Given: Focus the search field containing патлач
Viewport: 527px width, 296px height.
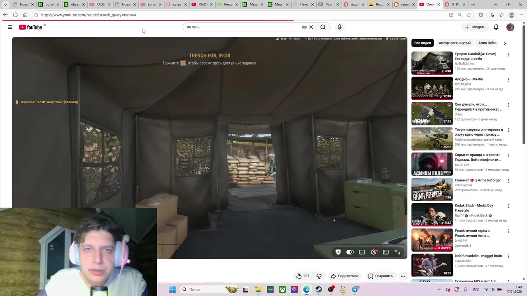Looking at the screenshot, I should [x=243, y=27].
